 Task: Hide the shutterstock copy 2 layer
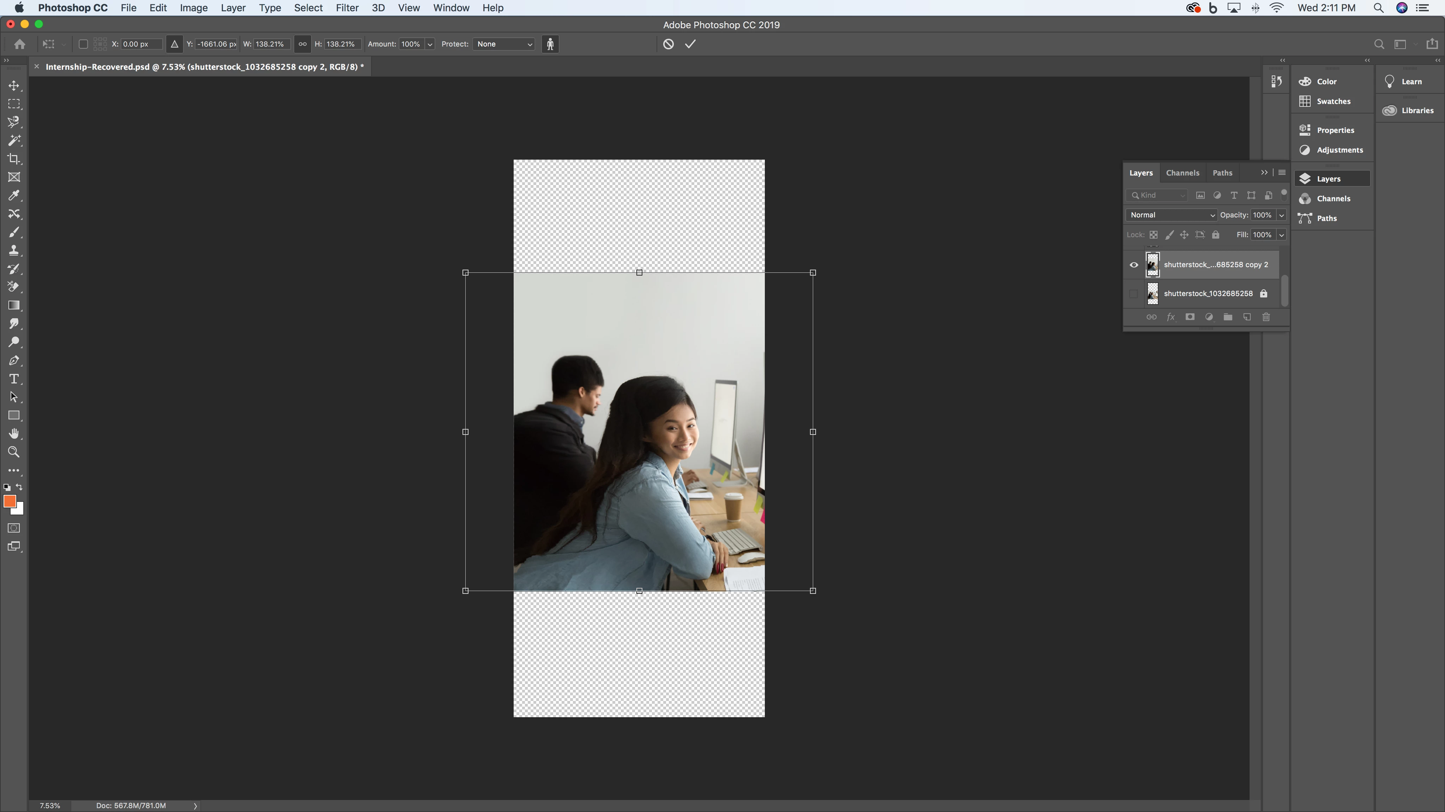click(1134, 265)
